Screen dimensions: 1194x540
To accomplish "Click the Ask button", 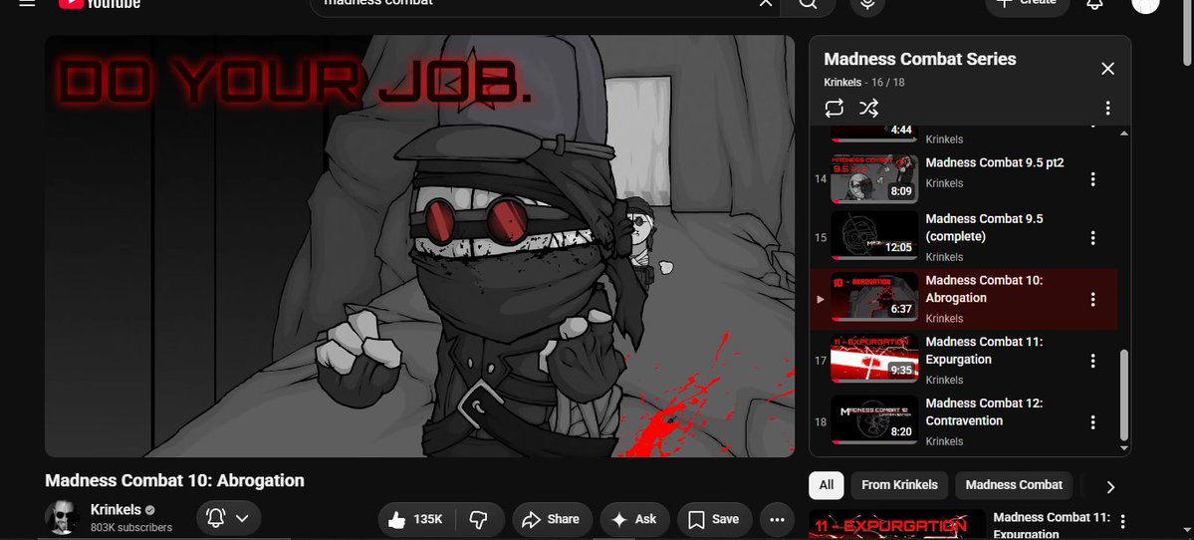I will coord(634,519).
